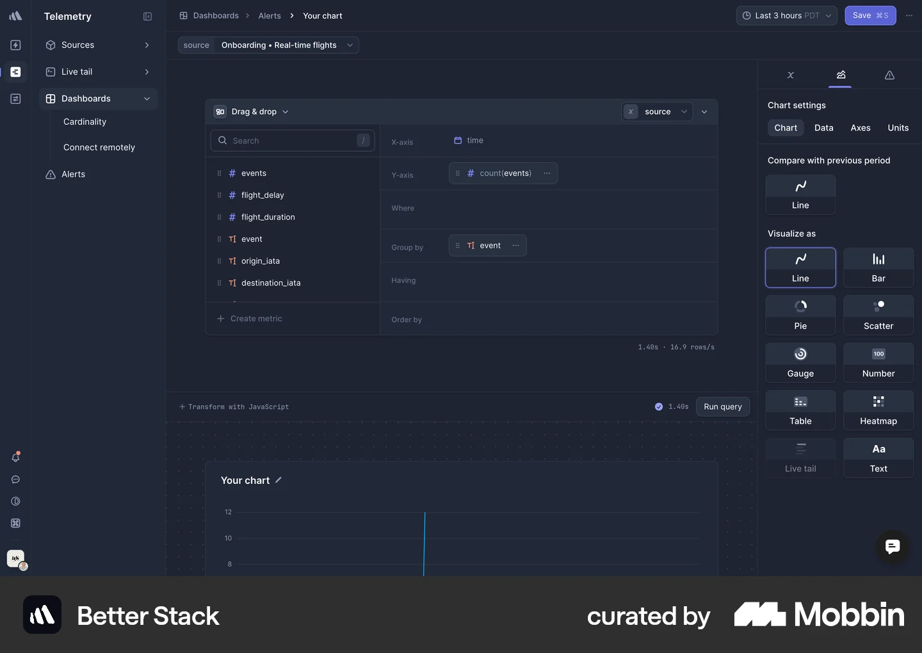The height and width of the screenshot is (653, 922).
Task: Open the source variable dropdown in query builder
Action: click(x=658, y=112)
